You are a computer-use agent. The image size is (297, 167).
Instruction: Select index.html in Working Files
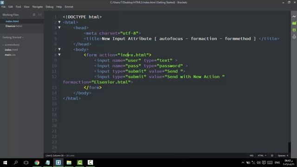(x=12, y=21)
